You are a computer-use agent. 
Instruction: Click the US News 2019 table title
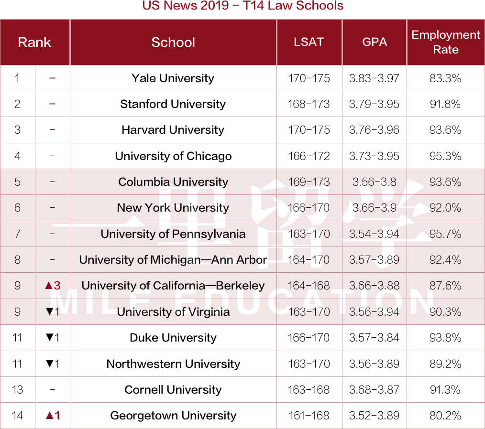[243, 6]
